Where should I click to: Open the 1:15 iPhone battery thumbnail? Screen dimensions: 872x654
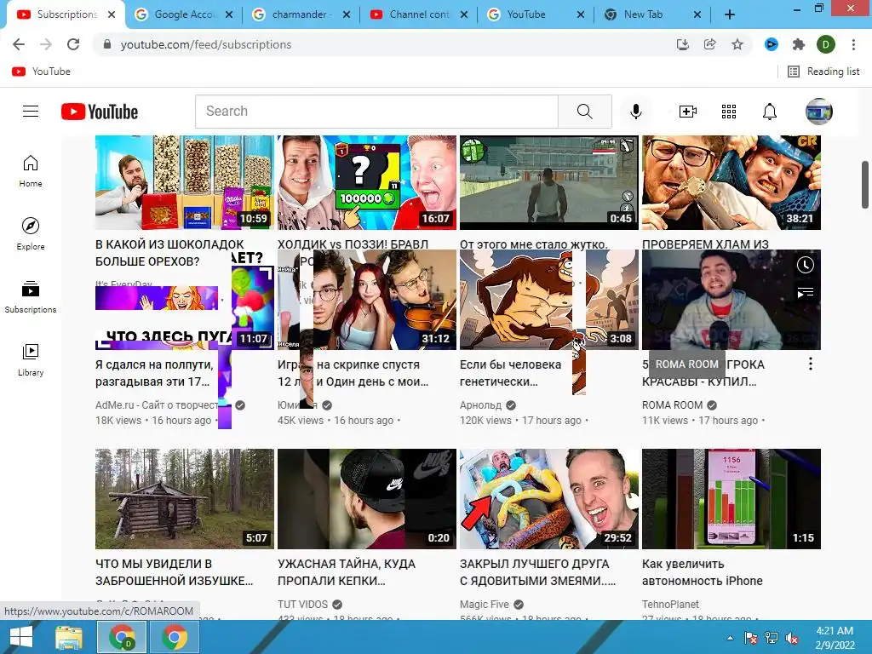pos(731,499)
